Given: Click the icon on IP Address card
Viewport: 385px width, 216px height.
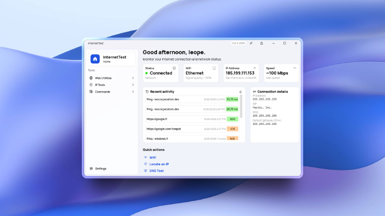Looking at the screenshot, I should pos(255,68).
